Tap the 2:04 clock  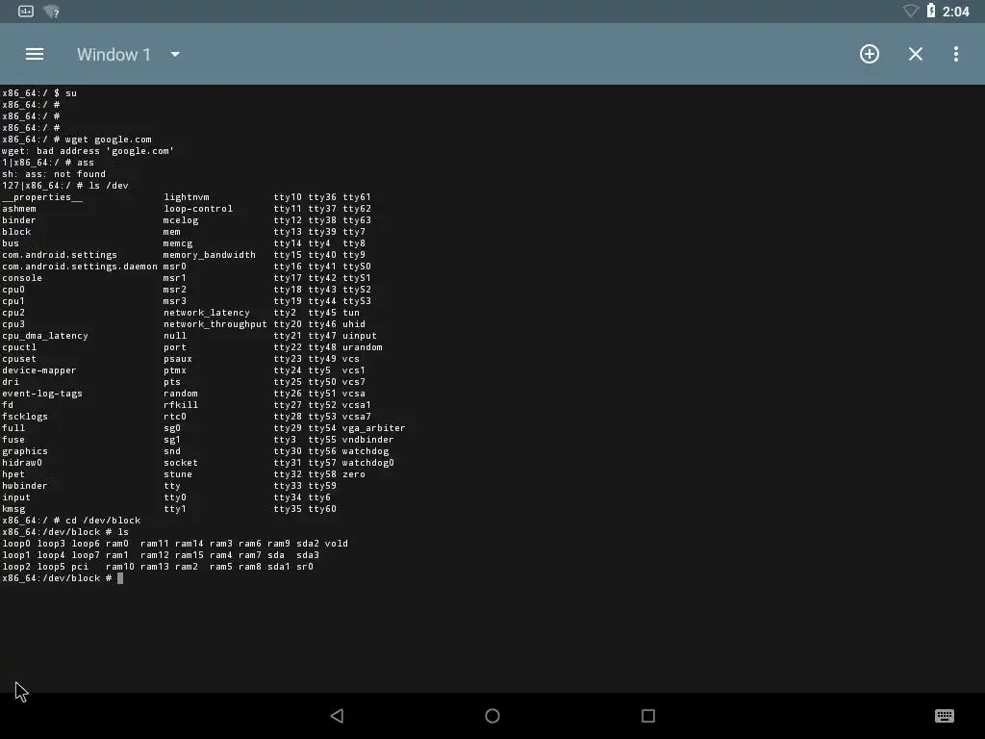(955, 12)
